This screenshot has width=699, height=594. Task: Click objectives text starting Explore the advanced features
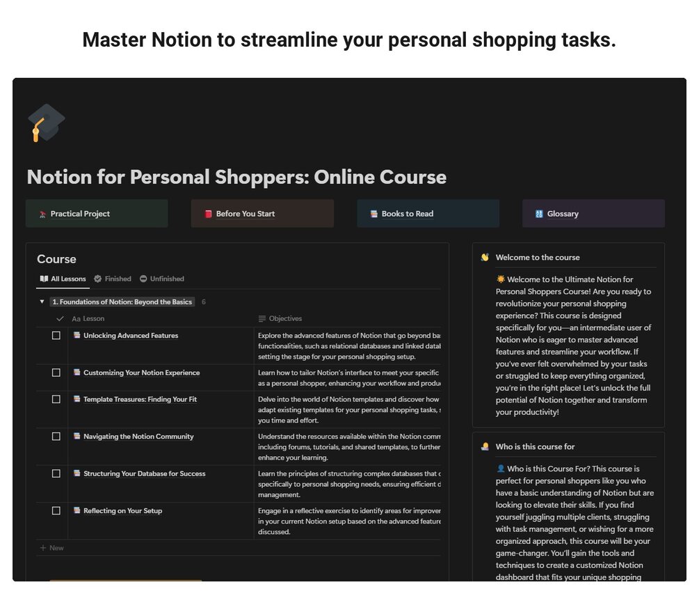[x=349, y=346]
